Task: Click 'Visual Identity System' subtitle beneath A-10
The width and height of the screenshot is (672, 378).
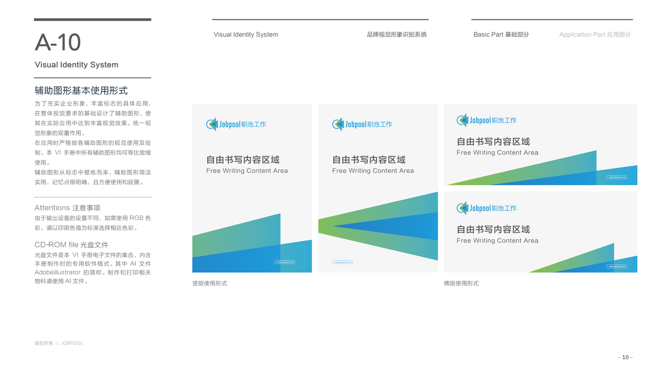Action: [x=76, y=64]
